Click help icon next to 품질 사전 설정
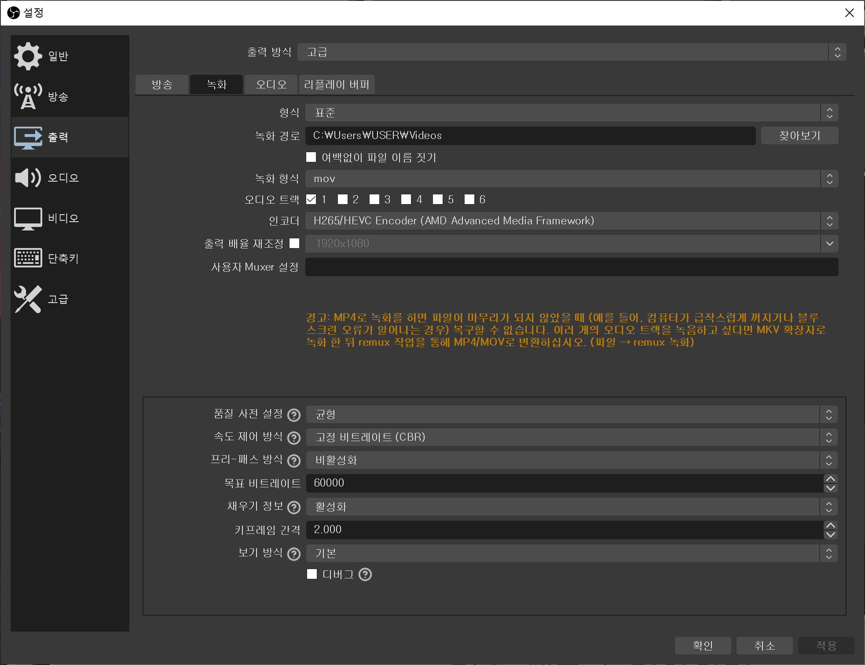Screen dimensions: 865x665 click(x=293, y=415)
